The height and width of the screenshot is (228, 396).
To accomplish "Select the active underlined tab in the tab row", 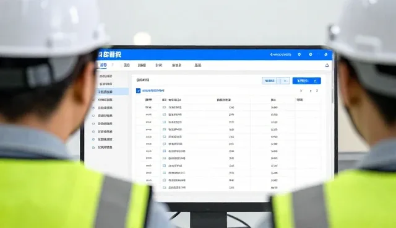I will [103, 65].
